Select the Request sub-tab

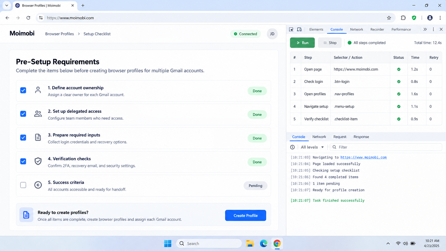340,137
